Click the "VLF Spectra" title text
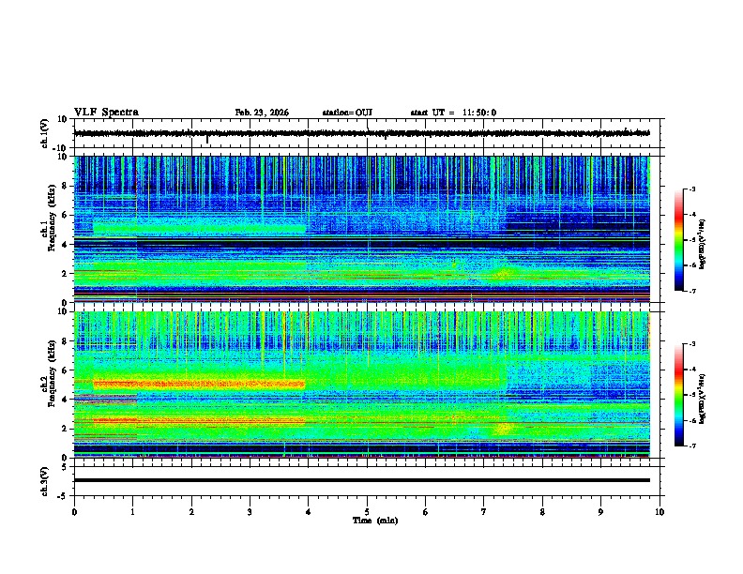743x574 pixels. click(106, 113)
